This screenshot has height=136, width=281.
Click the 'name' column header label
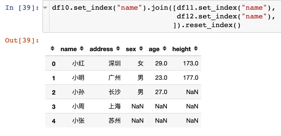click(69, 49)
